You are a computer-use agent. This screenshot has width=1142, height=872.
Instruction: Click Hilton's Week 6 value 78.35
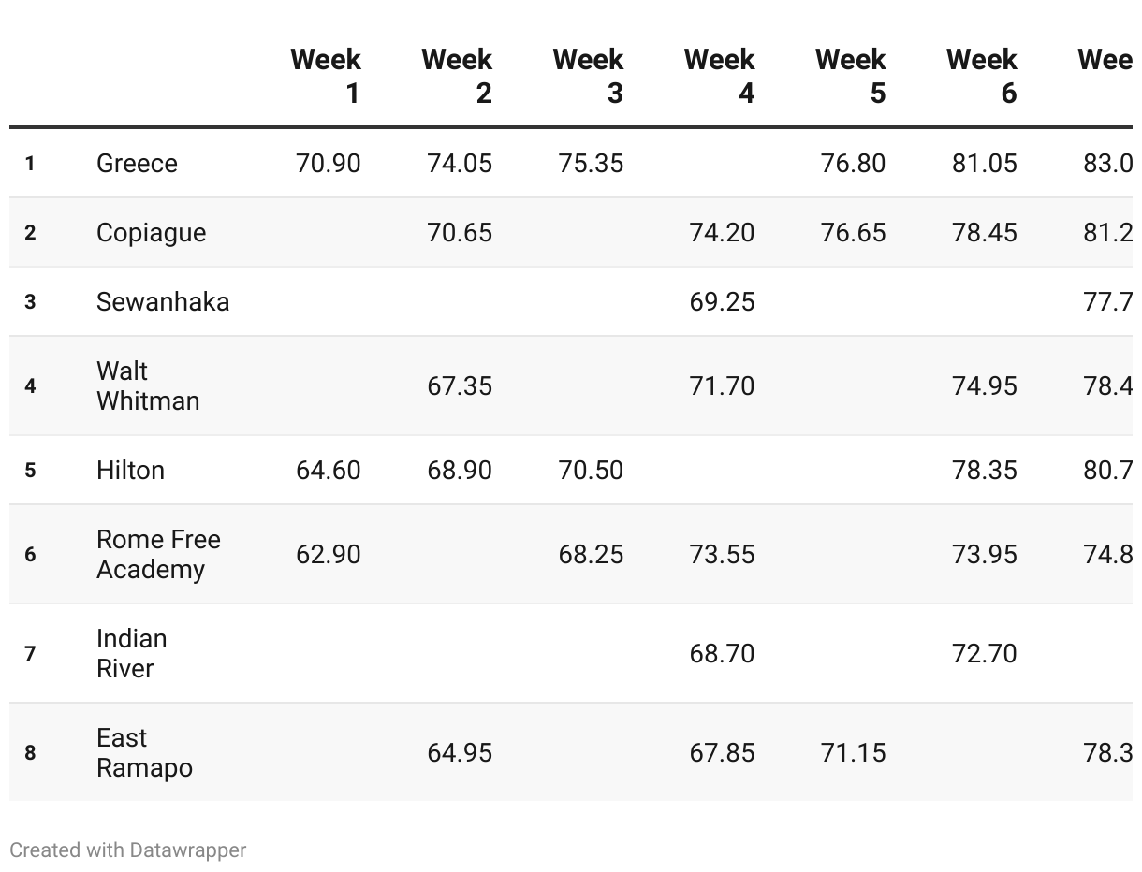pos(984,470)
